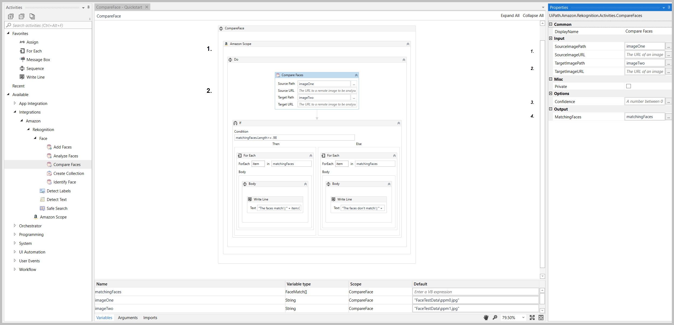Collapse the If activity
Image resolution: width=674 pixels, height=325 pixels.
pyautogui.click(x=399, y=123)
